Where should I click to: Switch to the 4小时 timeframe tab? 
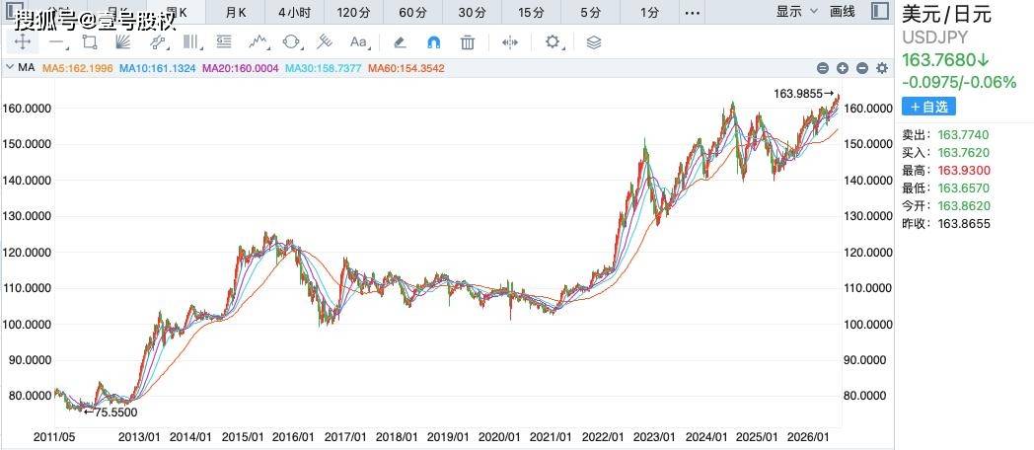pos(294,12)
